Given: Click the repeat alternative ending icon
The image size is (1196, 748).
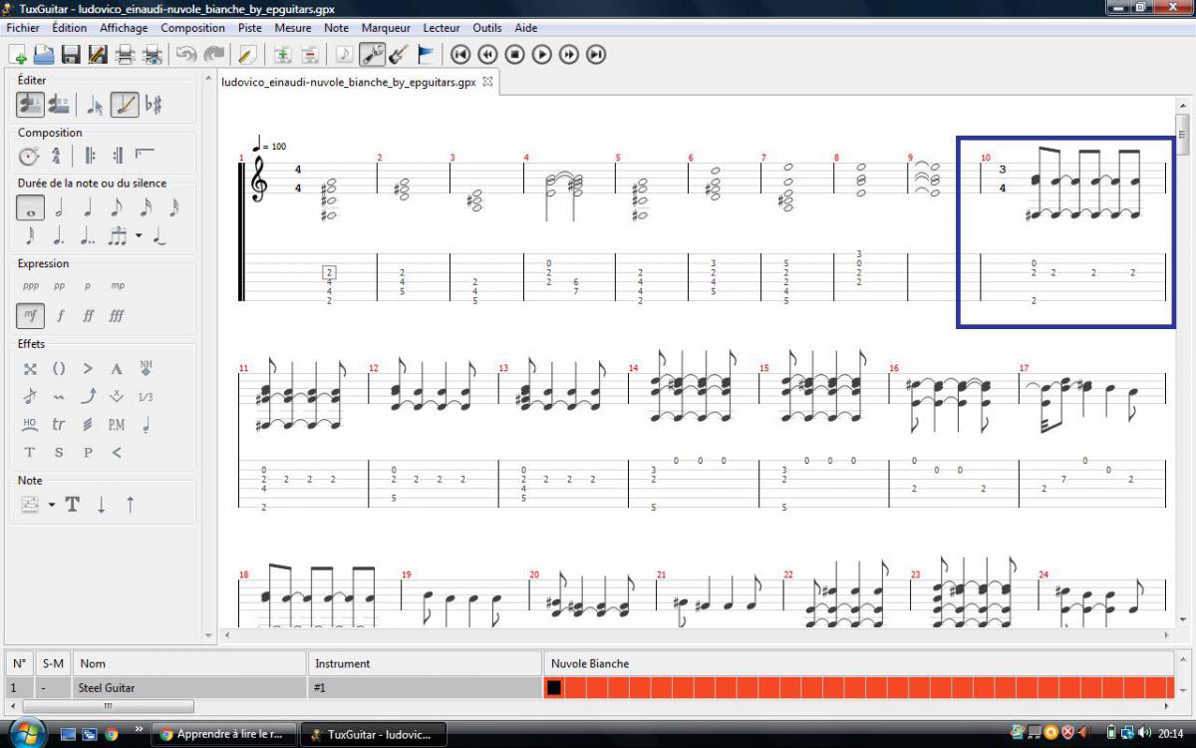Looking at the screenshot, I should (x=145, y=154).
